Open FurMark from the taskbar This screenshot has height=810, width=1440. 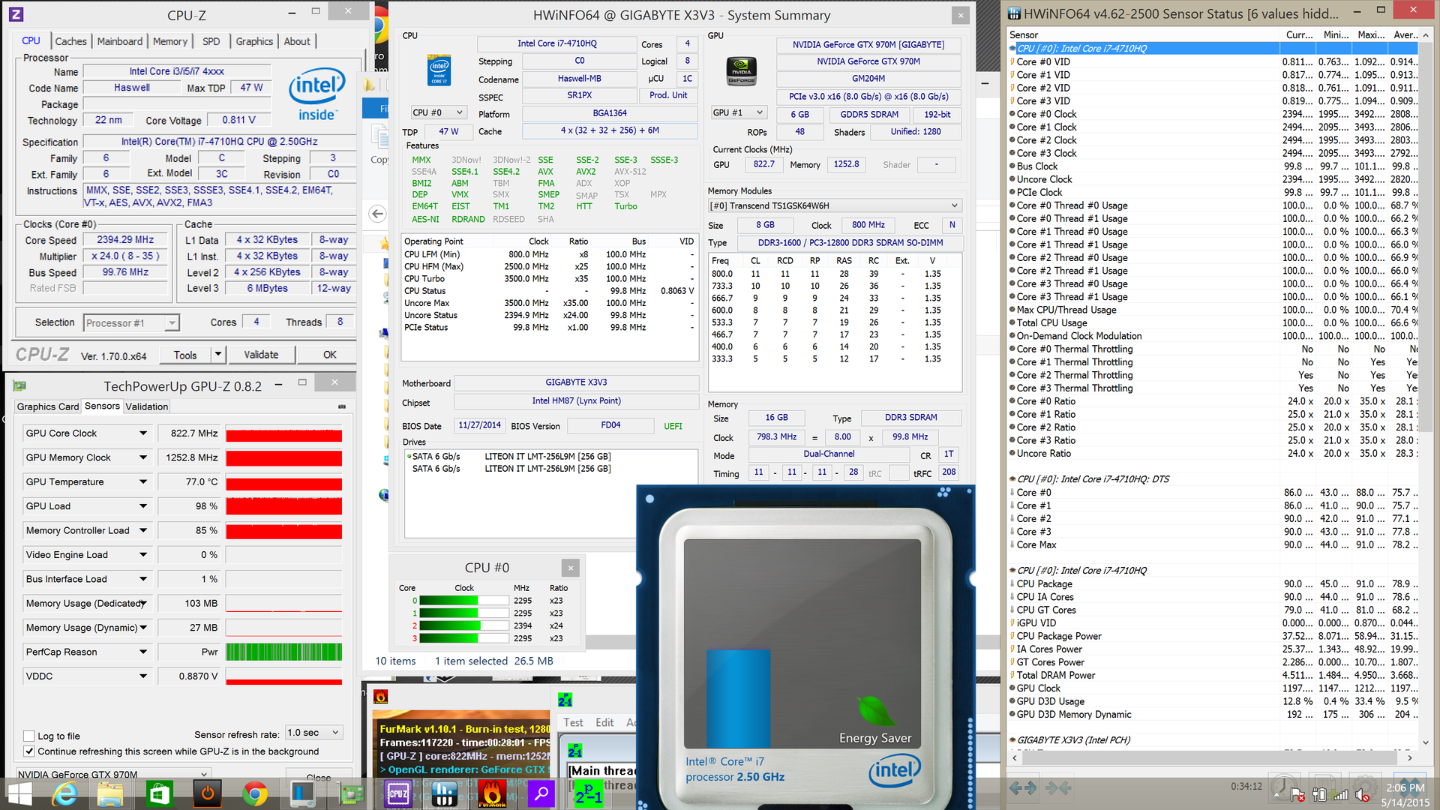click(x=493, y=793)
